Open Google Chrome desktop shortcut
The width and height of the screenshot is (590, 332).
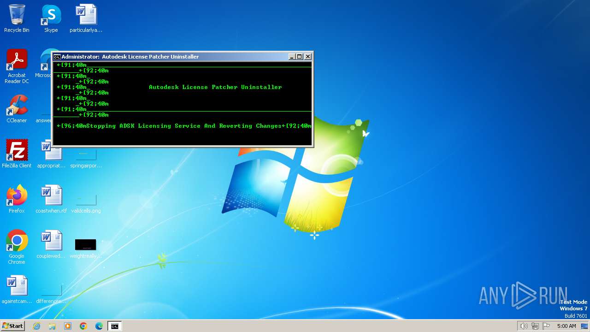pos(17,247)
